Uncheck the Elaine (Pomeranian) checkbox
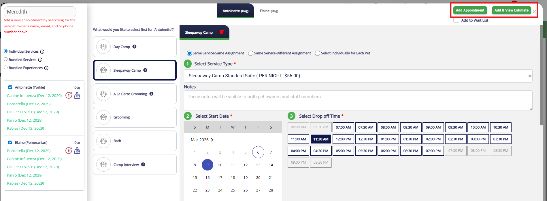The image size is (547, 201). click(10, 142)
